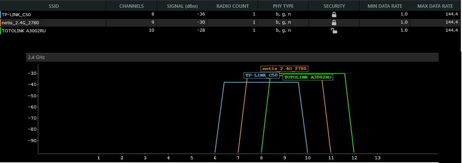Select the TP-LINK_C50 network row

click(x=231, y=14)
